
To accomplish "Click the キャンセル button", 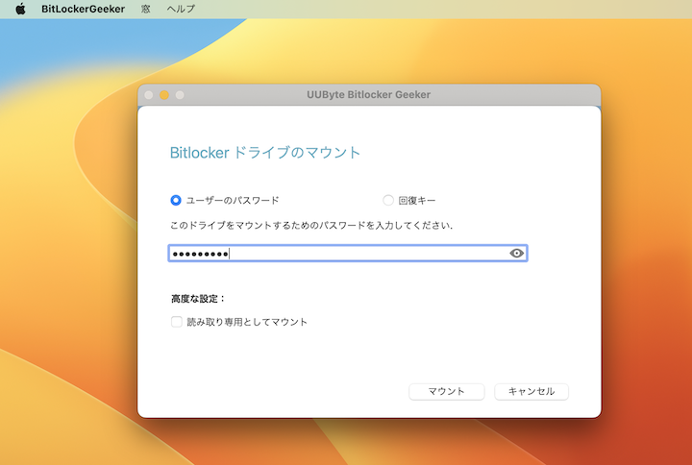I will tap(531, 391).
